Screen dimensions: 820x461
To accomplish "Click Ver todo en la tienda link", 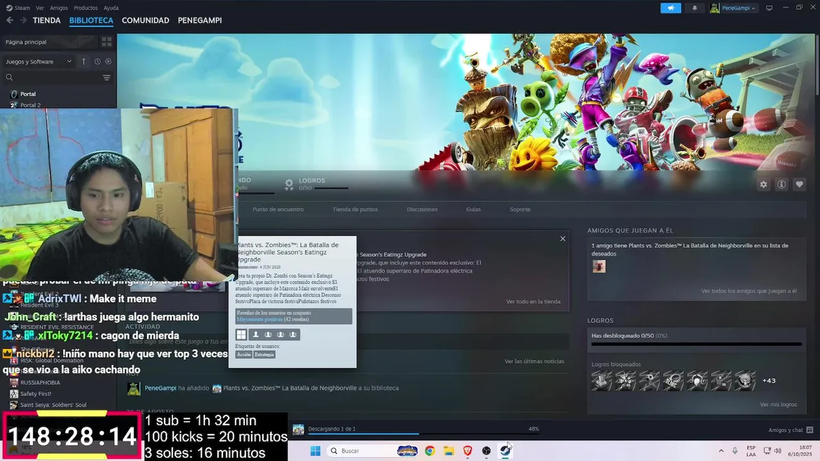I will pos(533,302).
